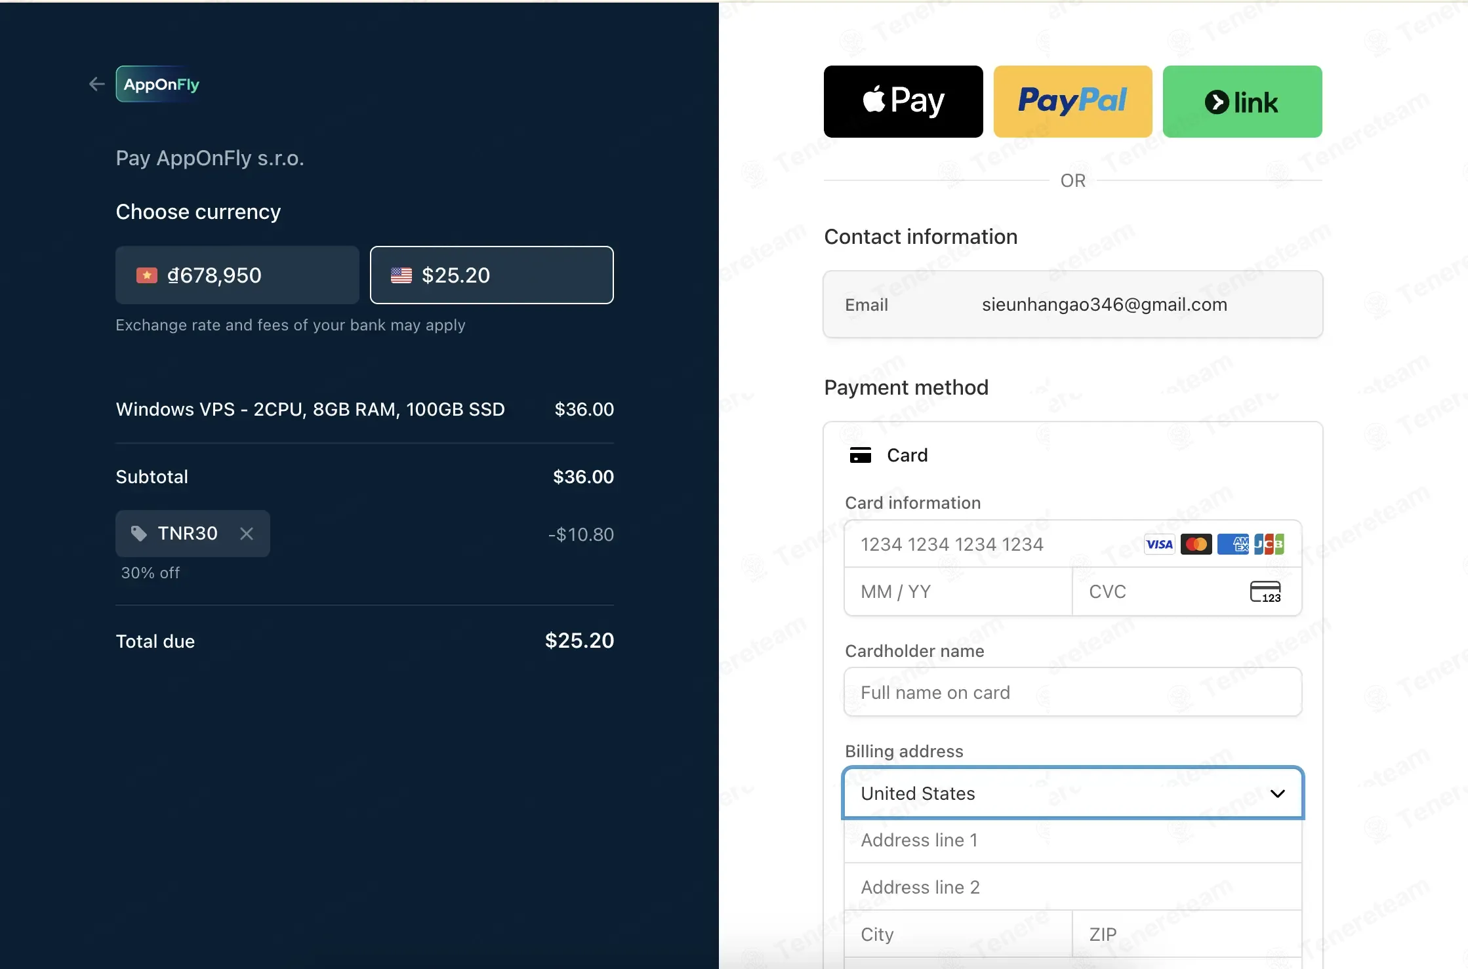Click the American Express brand icon
Viewport: 1468px width, 969px height.
pos(1233,544)
